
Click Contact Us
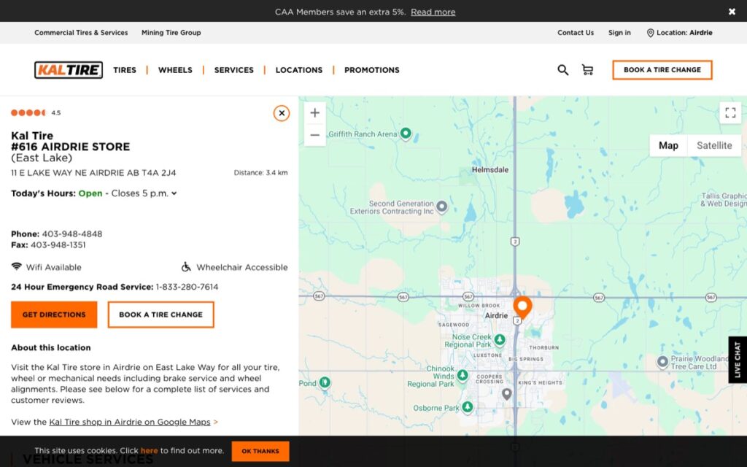point(576,33)
